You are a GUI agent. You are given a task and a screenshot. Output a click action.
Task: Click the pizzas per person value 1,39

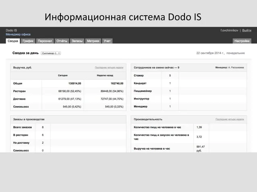coord(199,127)
